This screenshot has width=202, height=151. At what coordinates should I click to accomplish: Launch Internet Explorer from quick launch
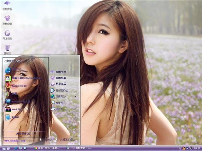pyautogui.click(x=16, y=148)
